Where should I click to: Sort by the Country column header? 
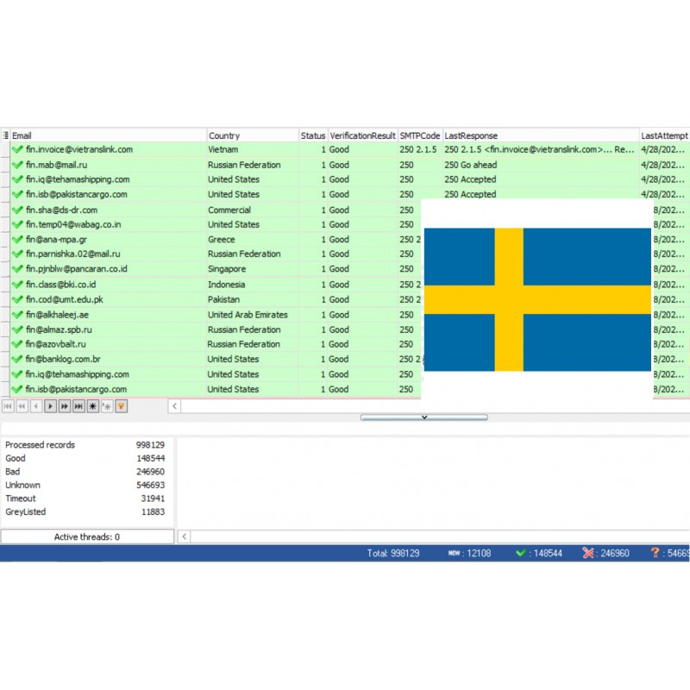click(x=252, y=135)
